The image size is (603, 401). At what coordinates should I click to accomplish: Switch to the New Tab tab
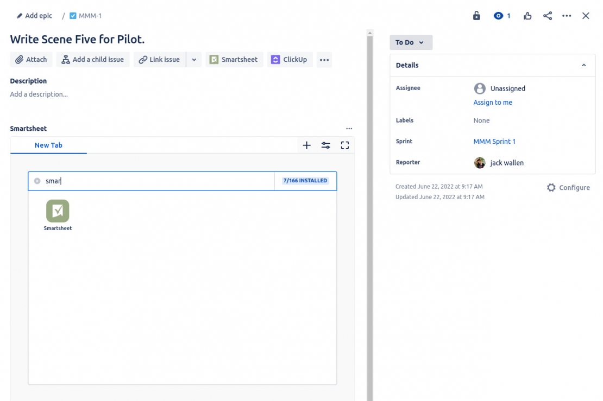tap(48, 145)
